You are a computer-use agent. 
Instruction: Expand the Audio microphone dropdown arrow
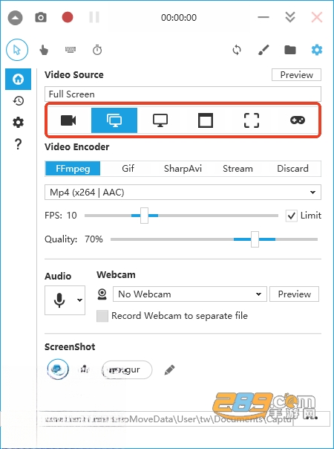pyautogui.click(x=79, y=300)
